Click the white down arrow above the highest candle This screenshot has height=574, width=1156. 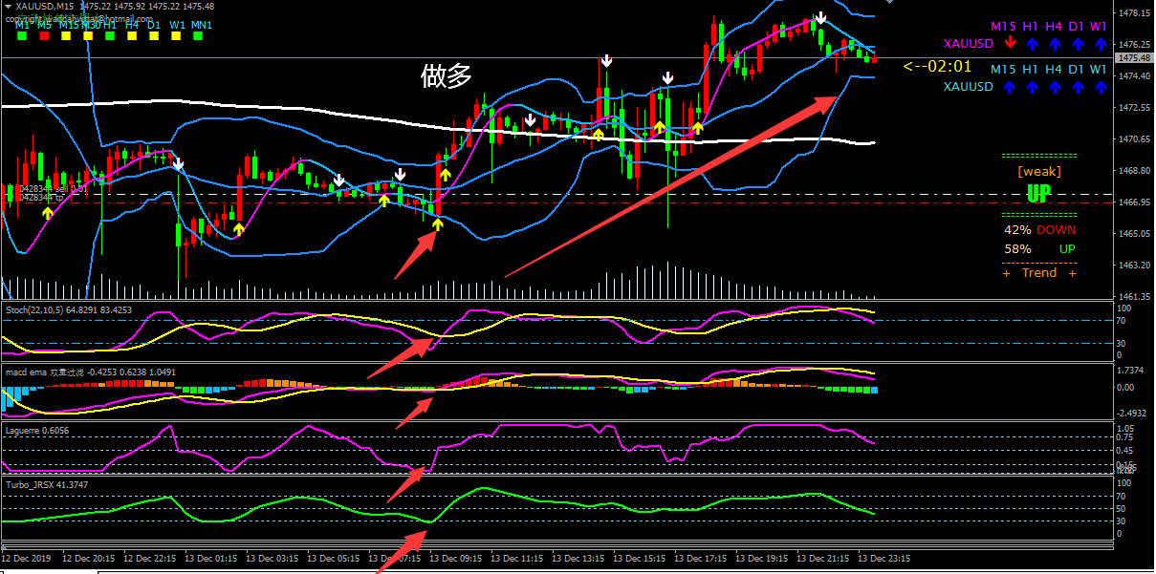(x=820, y=19)
